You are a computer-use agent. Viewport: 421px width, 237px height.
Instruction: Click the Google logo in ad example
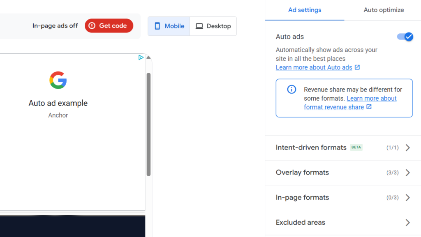[58, 80]
